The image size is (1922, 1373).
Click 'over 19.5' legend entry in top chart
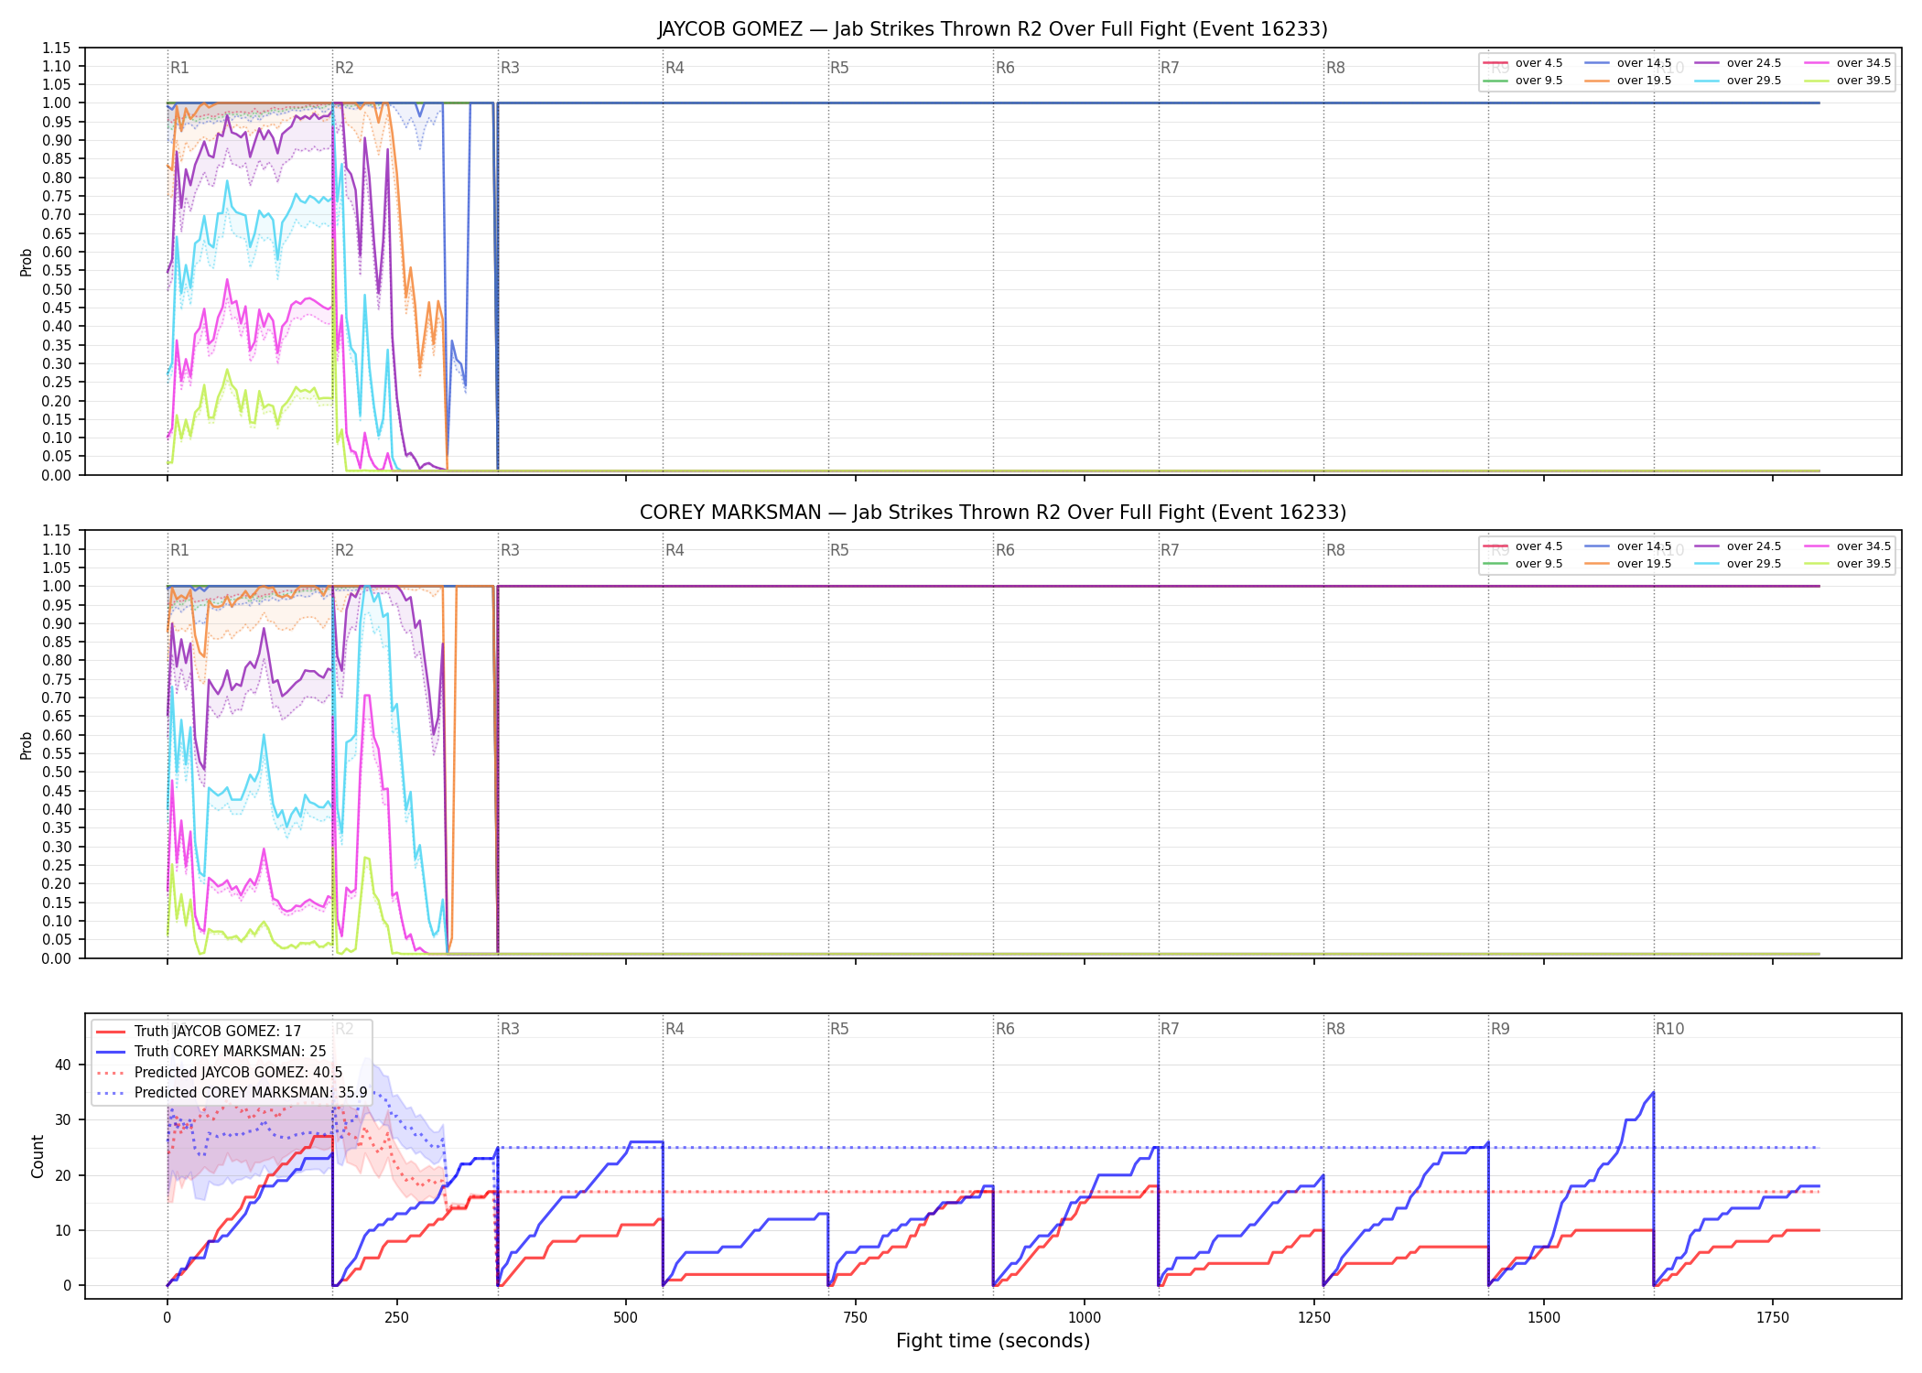[1628, 81]
